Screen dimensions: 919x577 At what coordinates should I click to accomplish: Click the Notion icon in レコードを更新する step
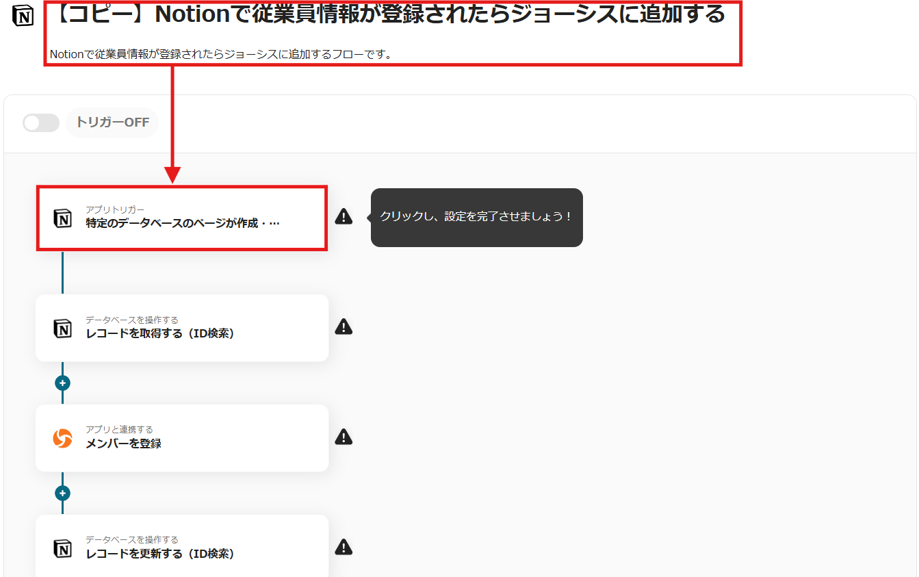pyautogui.click(x=63, y=549)
